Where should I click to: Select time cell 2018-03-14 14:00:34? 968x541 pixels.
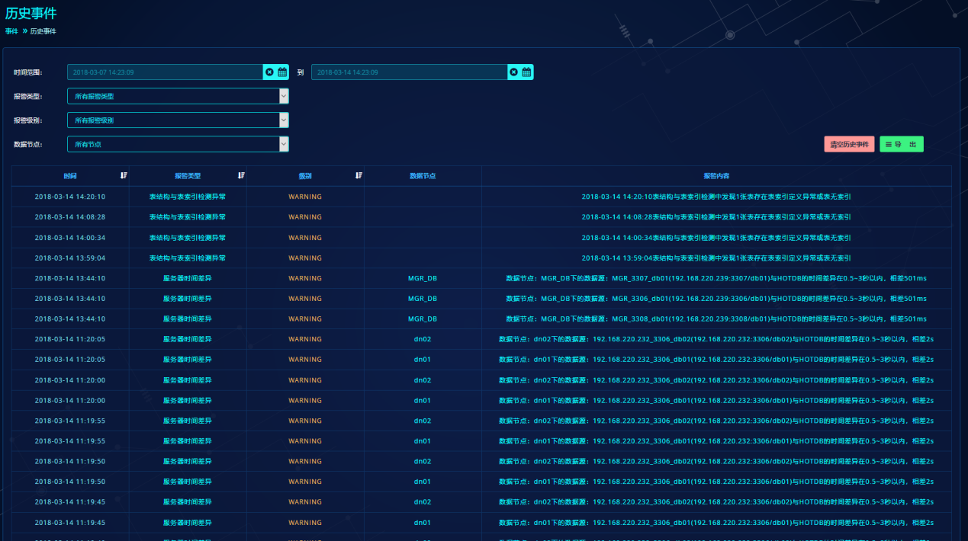[x=70, y=238]
